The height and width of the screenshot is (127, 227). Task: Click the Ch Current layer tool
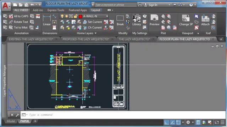point(93,28)
